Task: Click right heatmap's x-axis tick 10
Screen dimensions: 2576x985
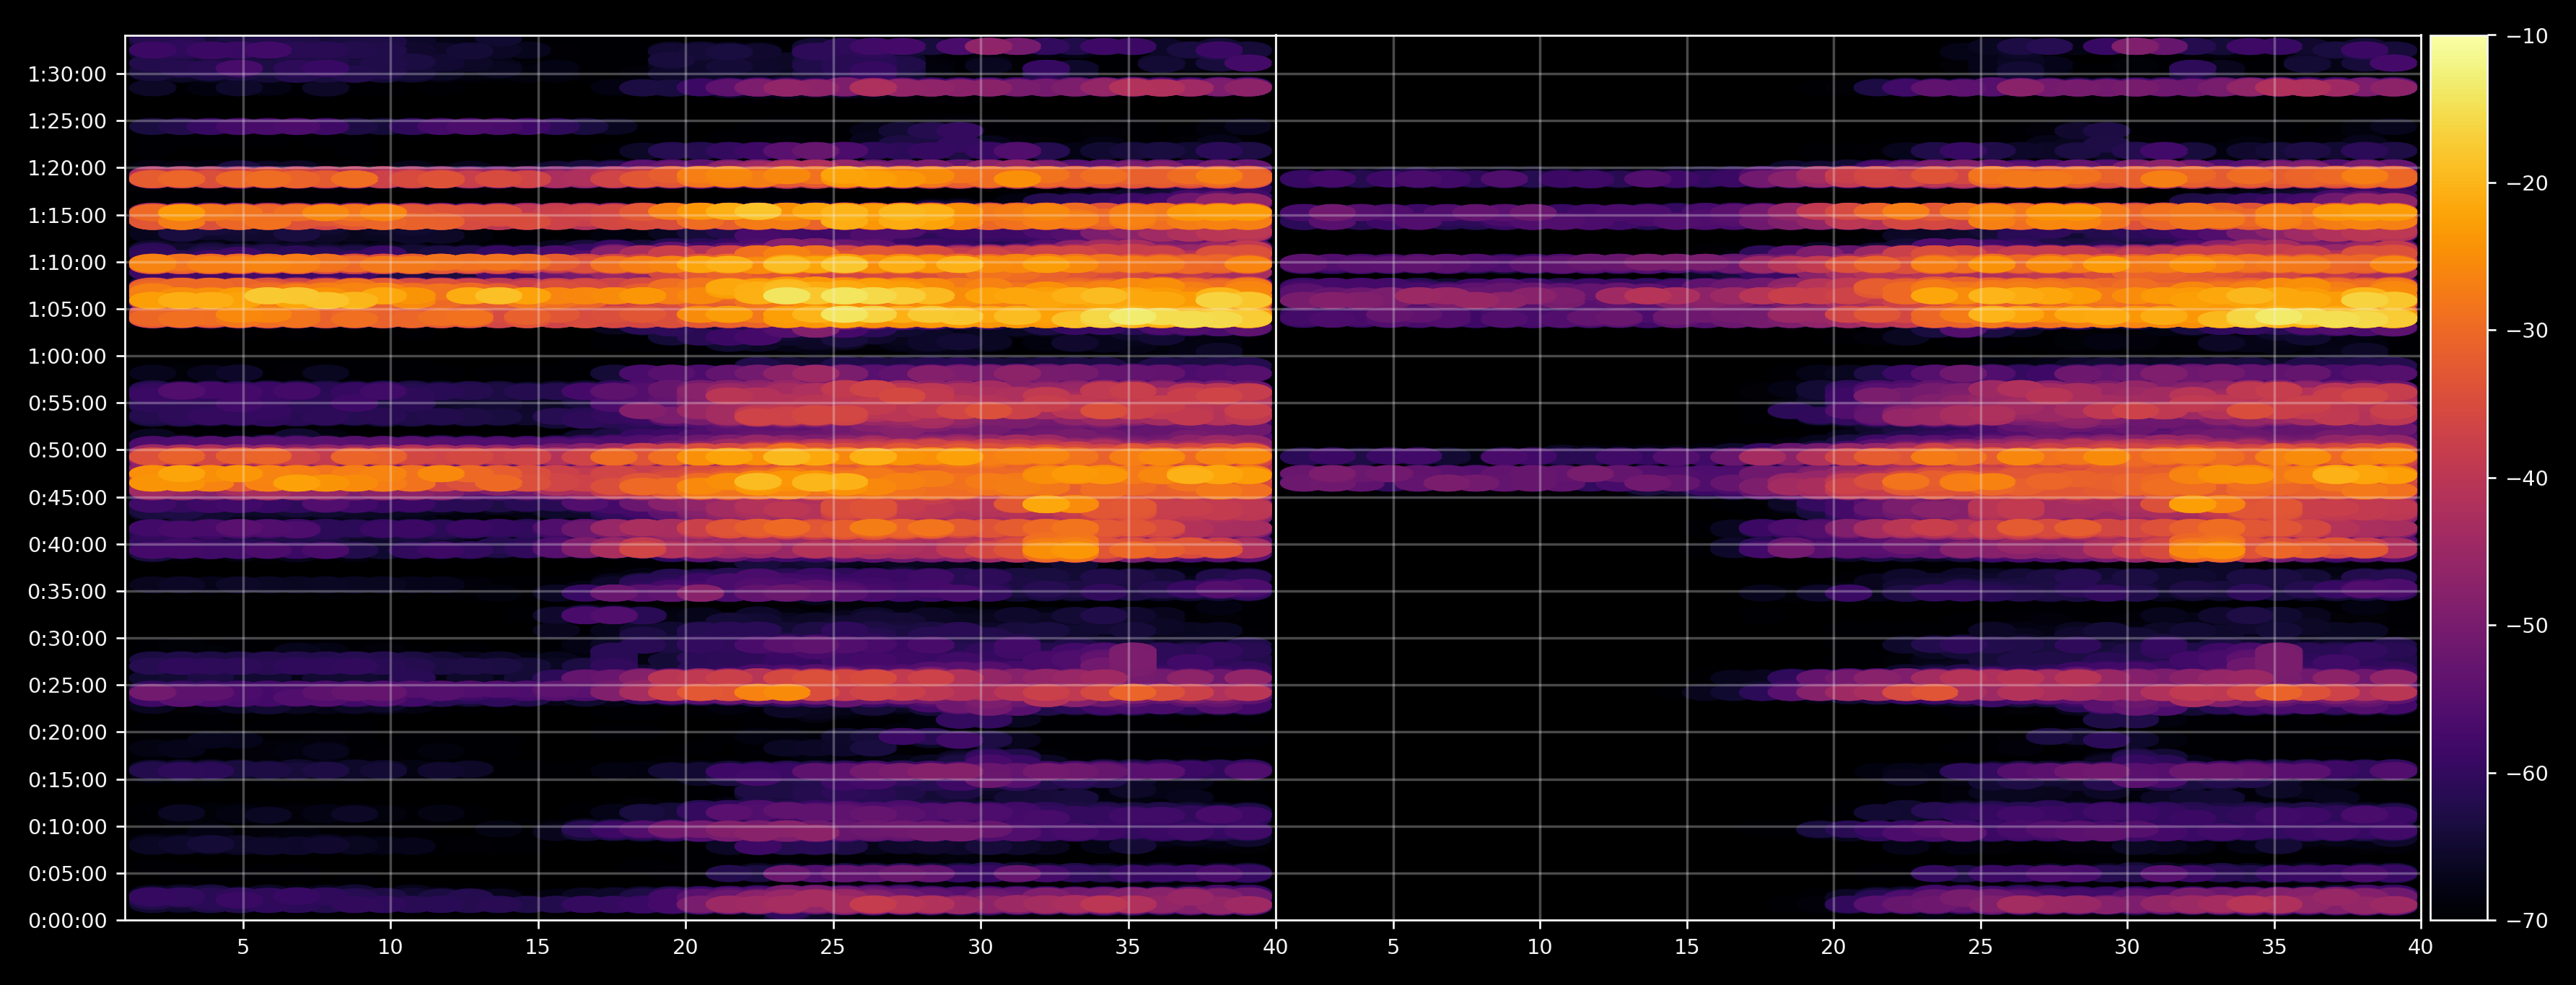Action: pyautogui.click(x=1540, y=947)
